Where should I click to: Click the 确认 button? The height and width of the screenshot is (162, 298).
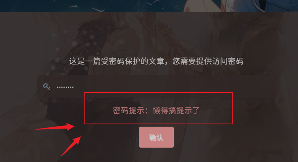click(156, 137)
